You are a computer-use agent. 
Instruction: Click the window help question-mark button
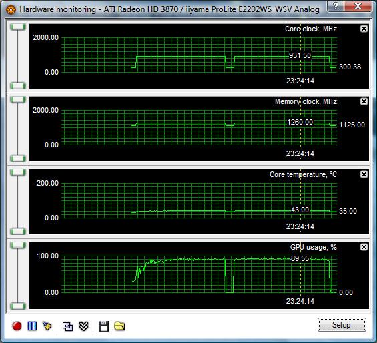point(336,6)
